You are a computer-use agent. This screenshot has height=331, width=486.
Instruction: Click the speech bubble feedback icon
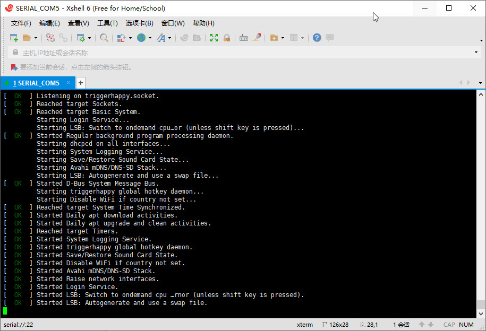click(330, 38)
